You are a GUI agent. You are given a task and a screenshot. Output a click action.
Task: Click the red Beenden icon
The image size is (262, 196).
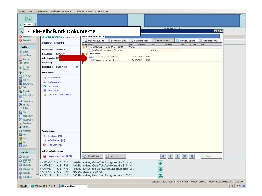tap(20, 40)
